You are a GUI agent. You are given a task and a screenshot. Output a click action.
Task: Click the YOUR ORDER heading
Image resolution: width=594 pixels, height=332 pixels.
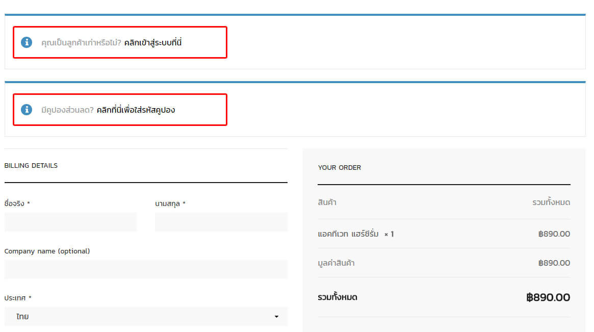[x=340, y=168]
